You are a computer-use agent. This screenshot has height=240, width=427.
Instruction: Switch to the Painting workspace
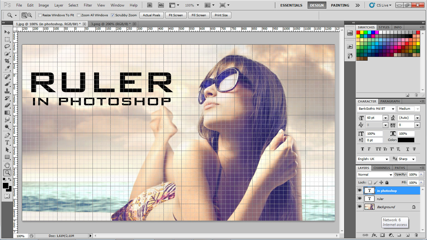(340, 5)
